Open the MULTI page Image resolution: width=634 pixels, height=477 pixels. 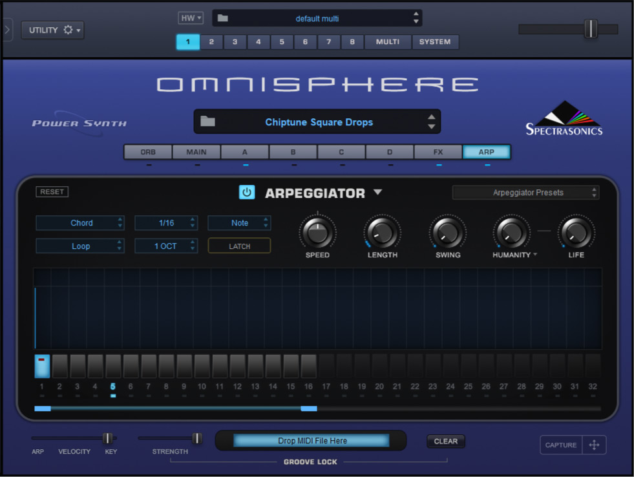[x=388, y=41]
